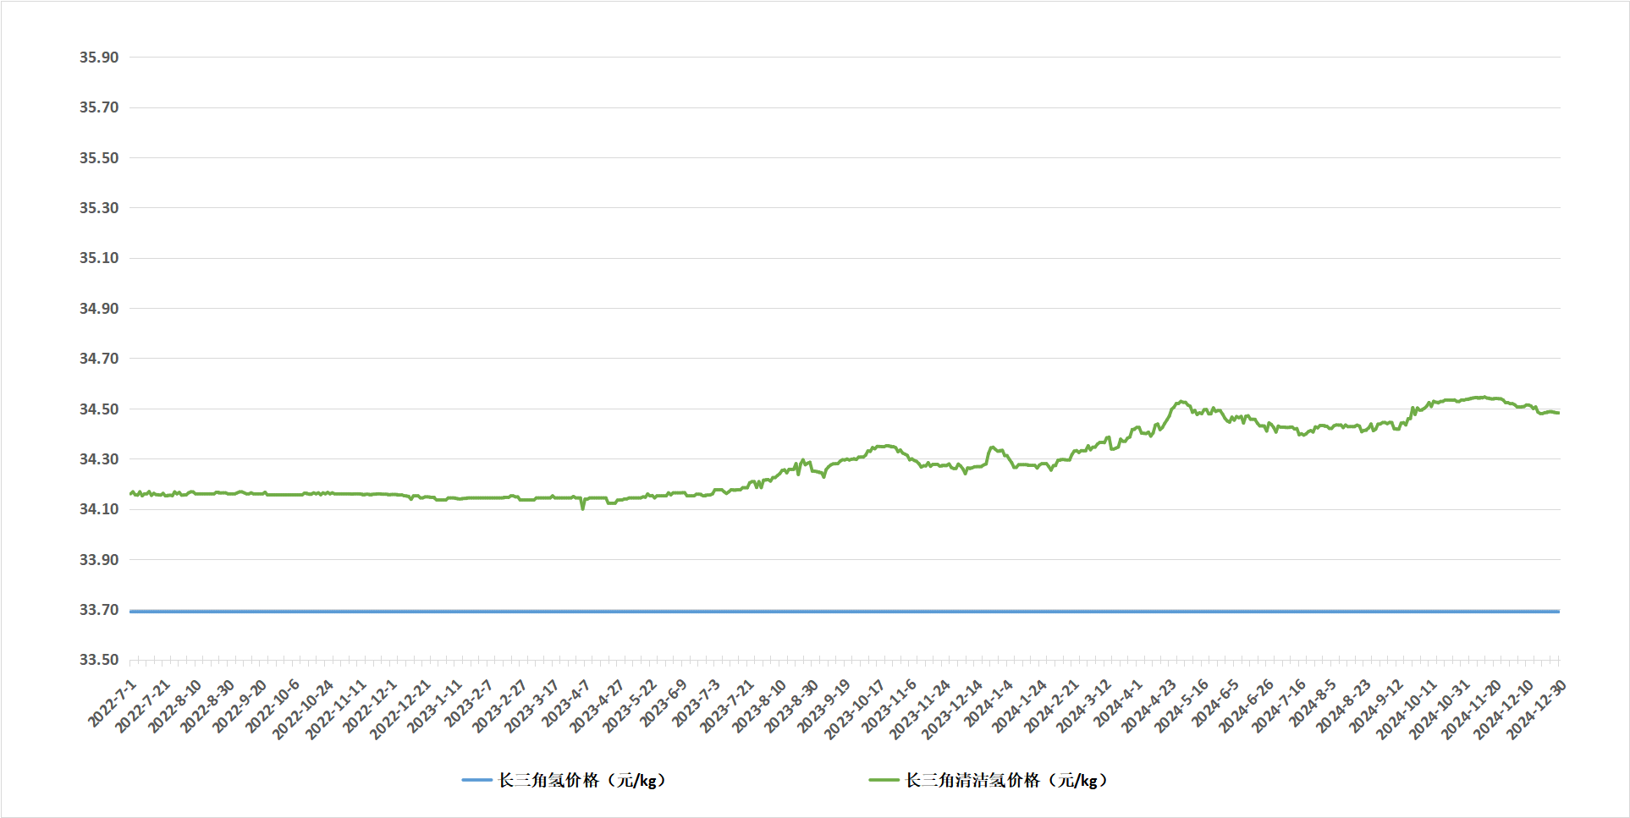Click the 34.90 y-axis label
The image size is (1630, 818).
(99, 309)
